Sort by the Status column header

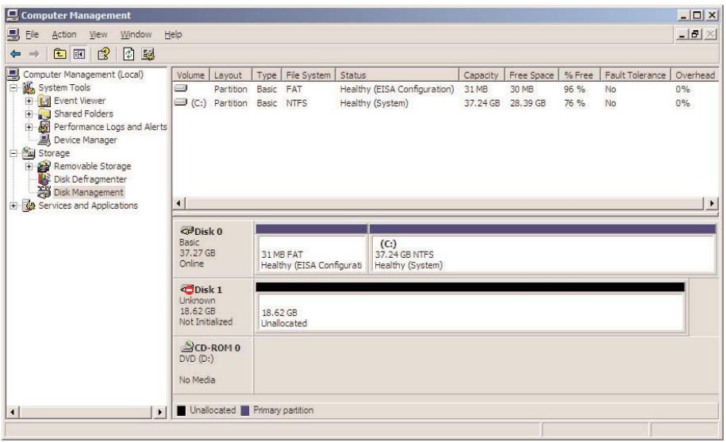coord(398,75)
